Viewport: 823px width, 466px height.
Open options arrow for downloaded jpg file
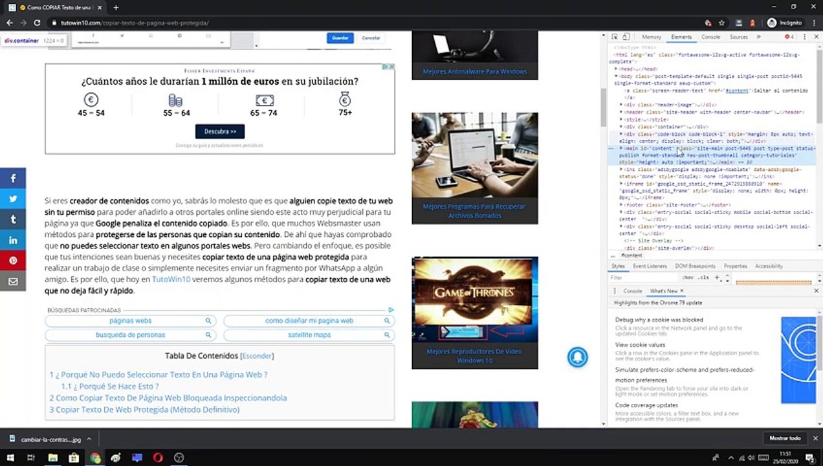(89, 439)
